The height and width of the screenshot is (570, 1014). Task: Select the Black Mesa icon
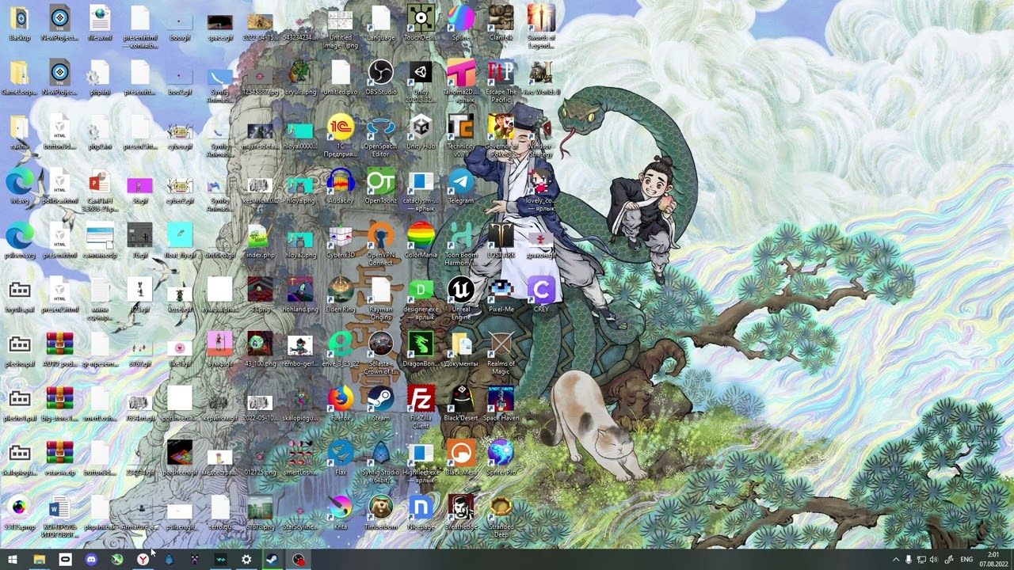click(x=461, y=457)
